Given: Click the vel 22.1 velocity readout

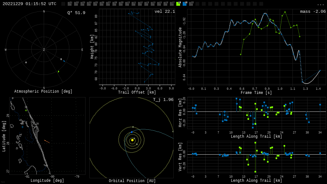Looking at the screenshot, I should pyautogui.click(x=164, y=11).
